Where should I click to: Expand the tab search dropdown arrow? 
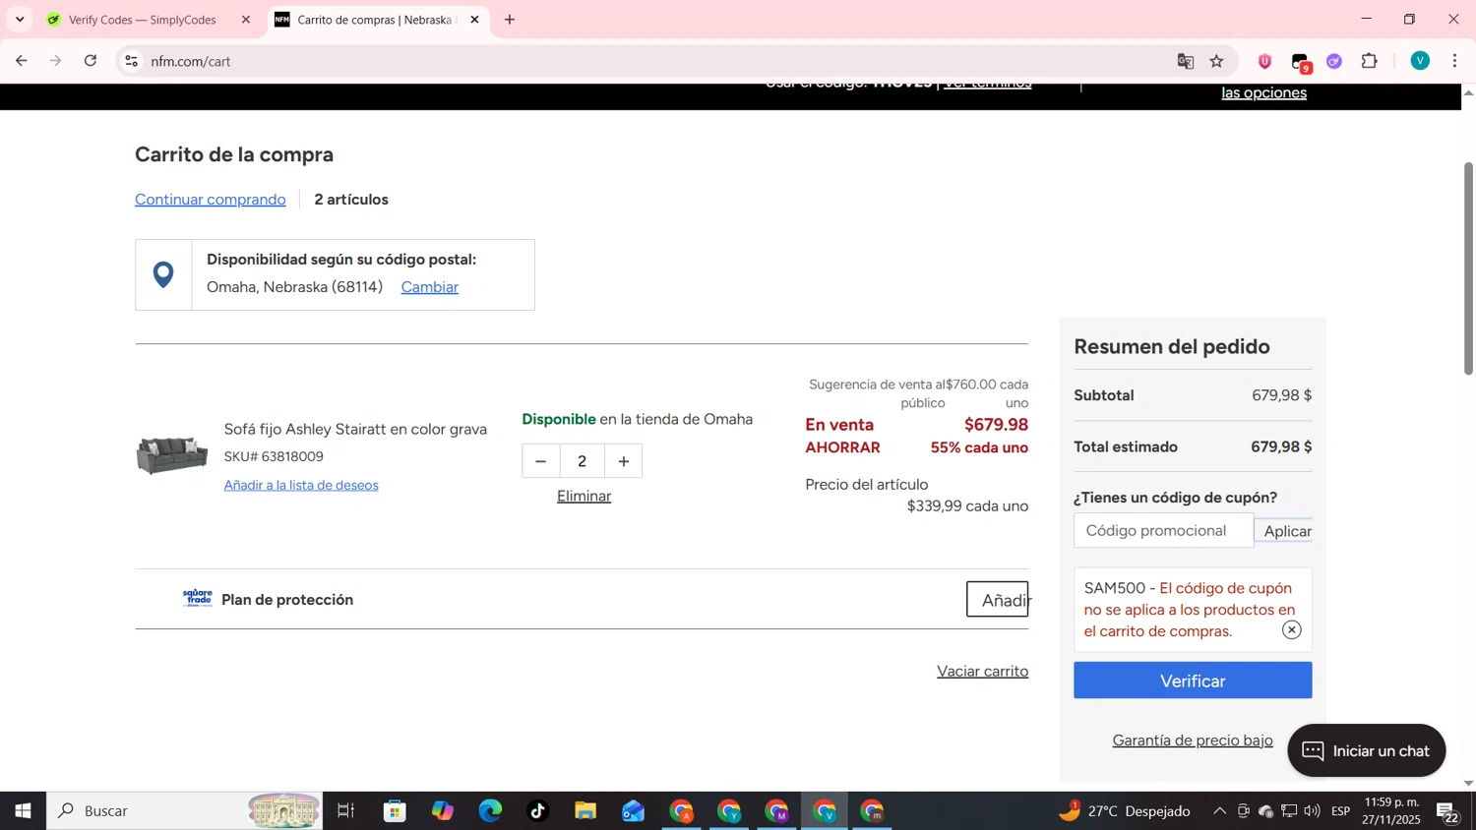pos(20,20)
